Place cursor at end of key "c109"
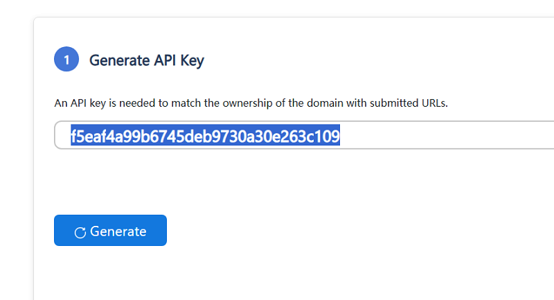Screen dimensions: 554x300 (340, 135)
